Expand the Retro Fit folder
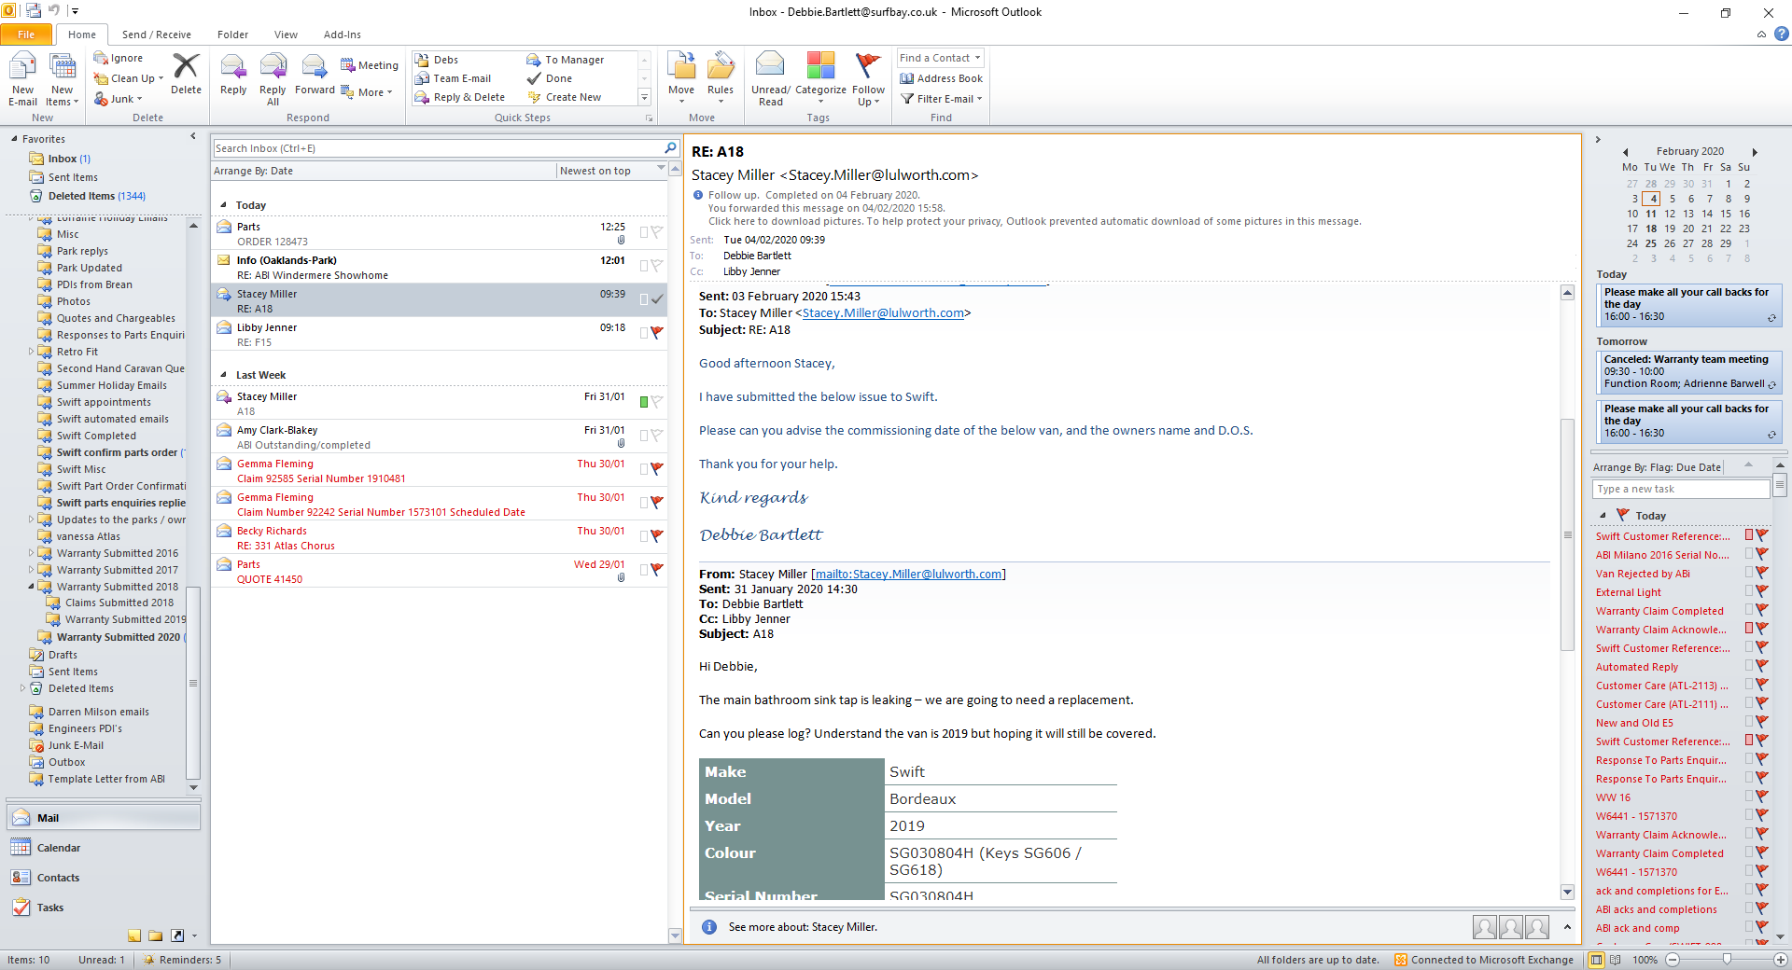This screenshot has width=1792, height=970. pyautogui.click(x=31, y=352)
